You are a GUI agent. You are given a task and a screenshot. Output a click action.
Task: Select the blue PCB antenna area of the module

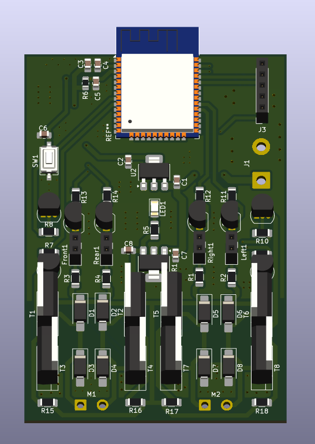tap(157, 40)
